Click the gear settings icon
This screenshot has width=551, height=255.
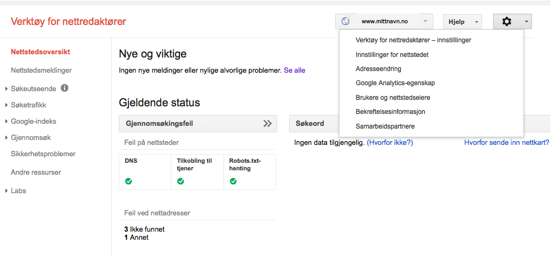click(507, 22)
